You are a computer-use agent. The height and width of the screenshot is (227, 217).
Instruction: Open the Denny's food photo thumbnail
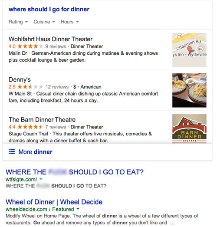[x=189, y=90]
